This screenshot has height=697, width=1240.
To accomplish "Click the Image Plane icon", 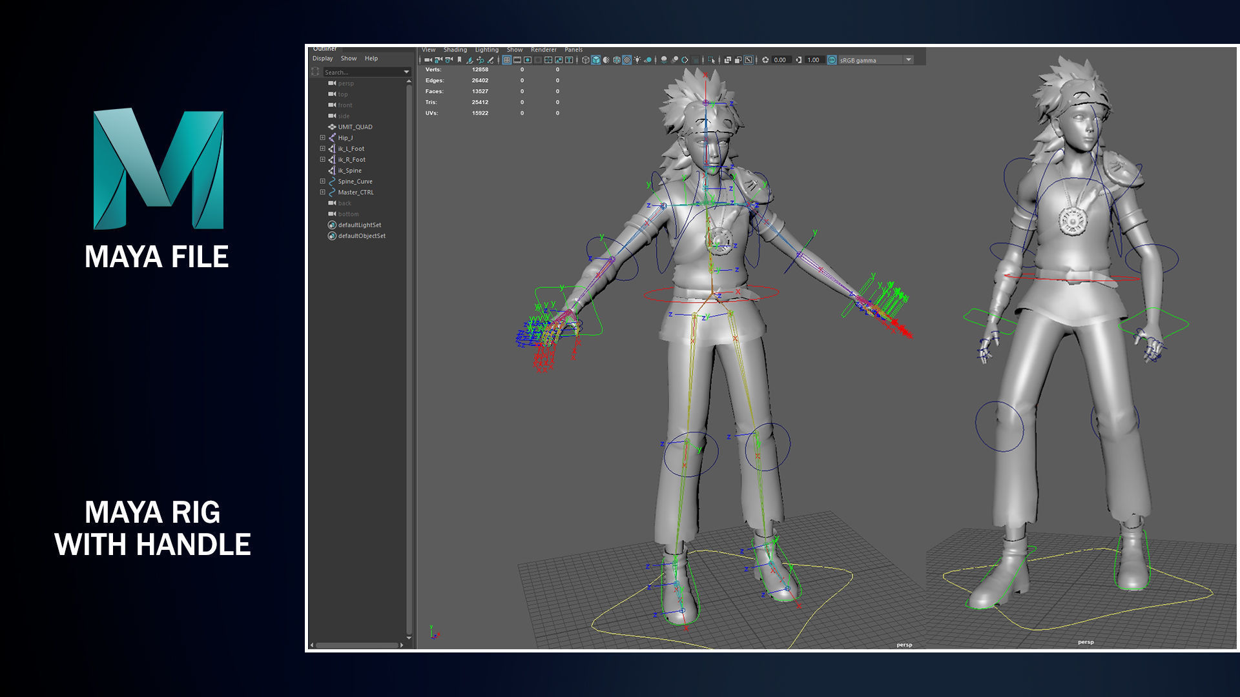I will pyautogui.click(x=470, y=59).
